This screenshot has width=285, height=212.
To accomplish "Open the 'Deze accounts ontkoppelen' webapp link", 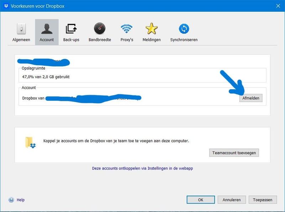I will [x=142, y=168].
